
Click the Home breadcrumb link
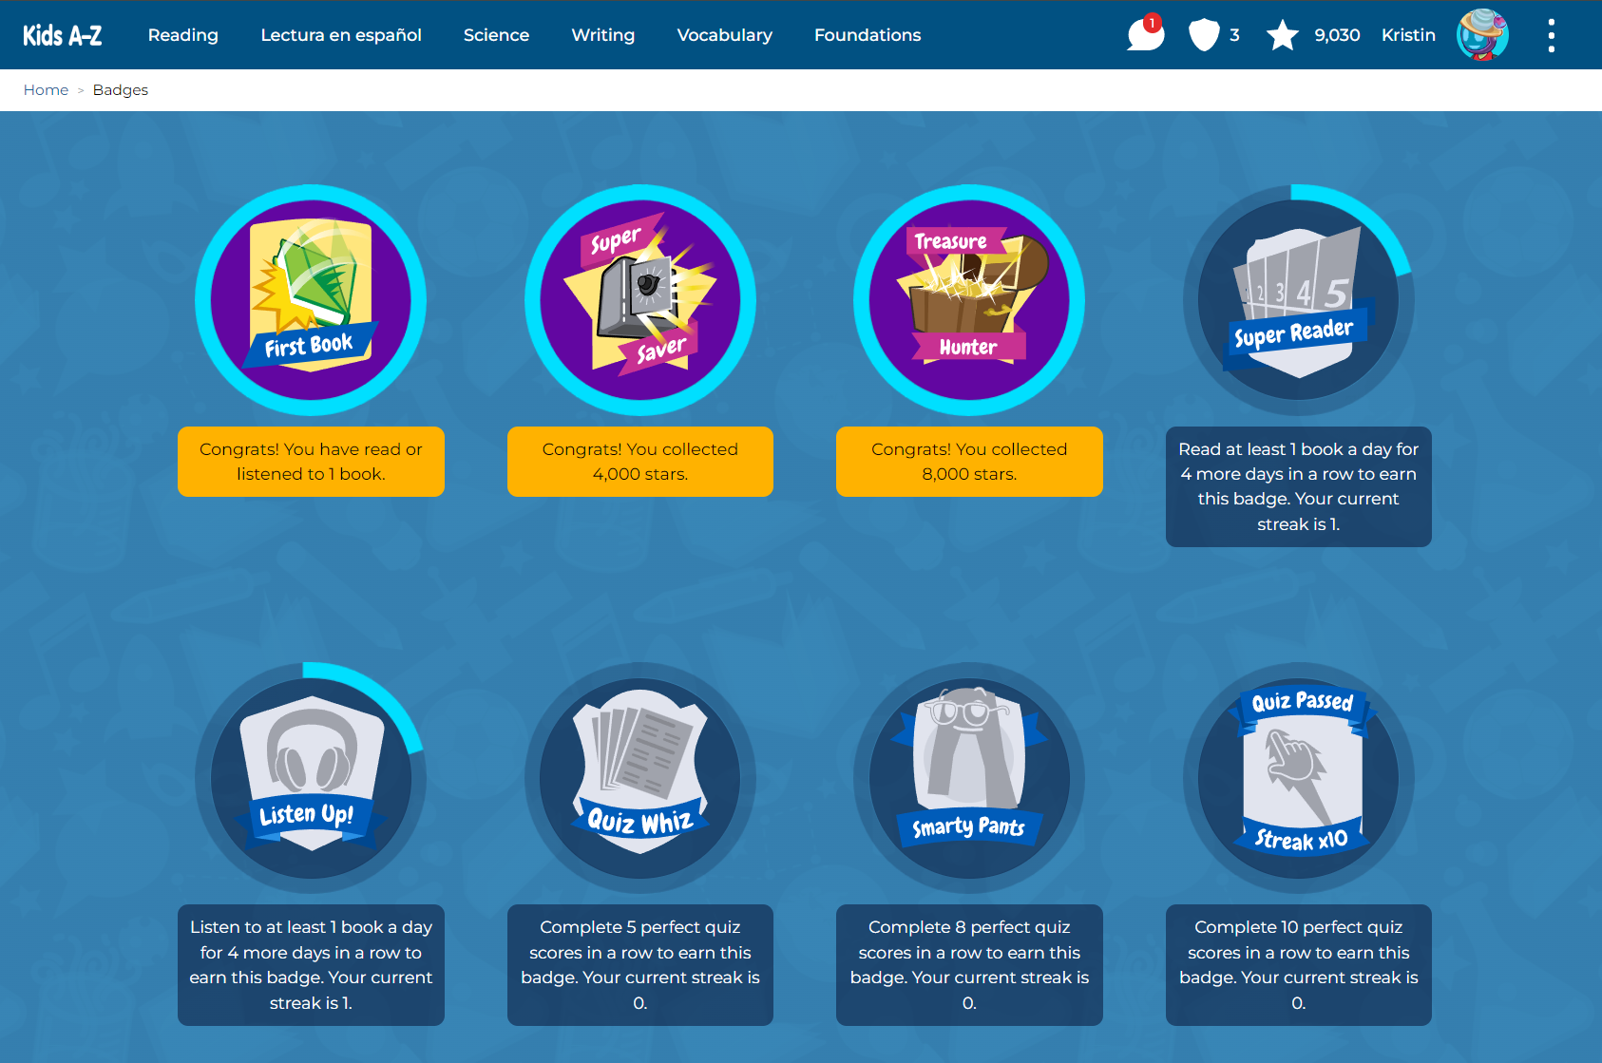(x=46, y=90)
